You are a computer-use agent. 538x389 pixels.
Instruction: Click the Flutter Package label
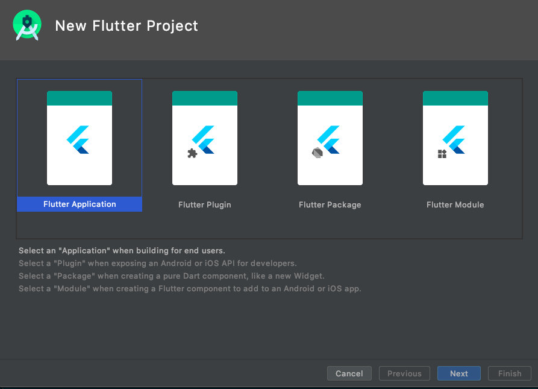tap(330, 204)
